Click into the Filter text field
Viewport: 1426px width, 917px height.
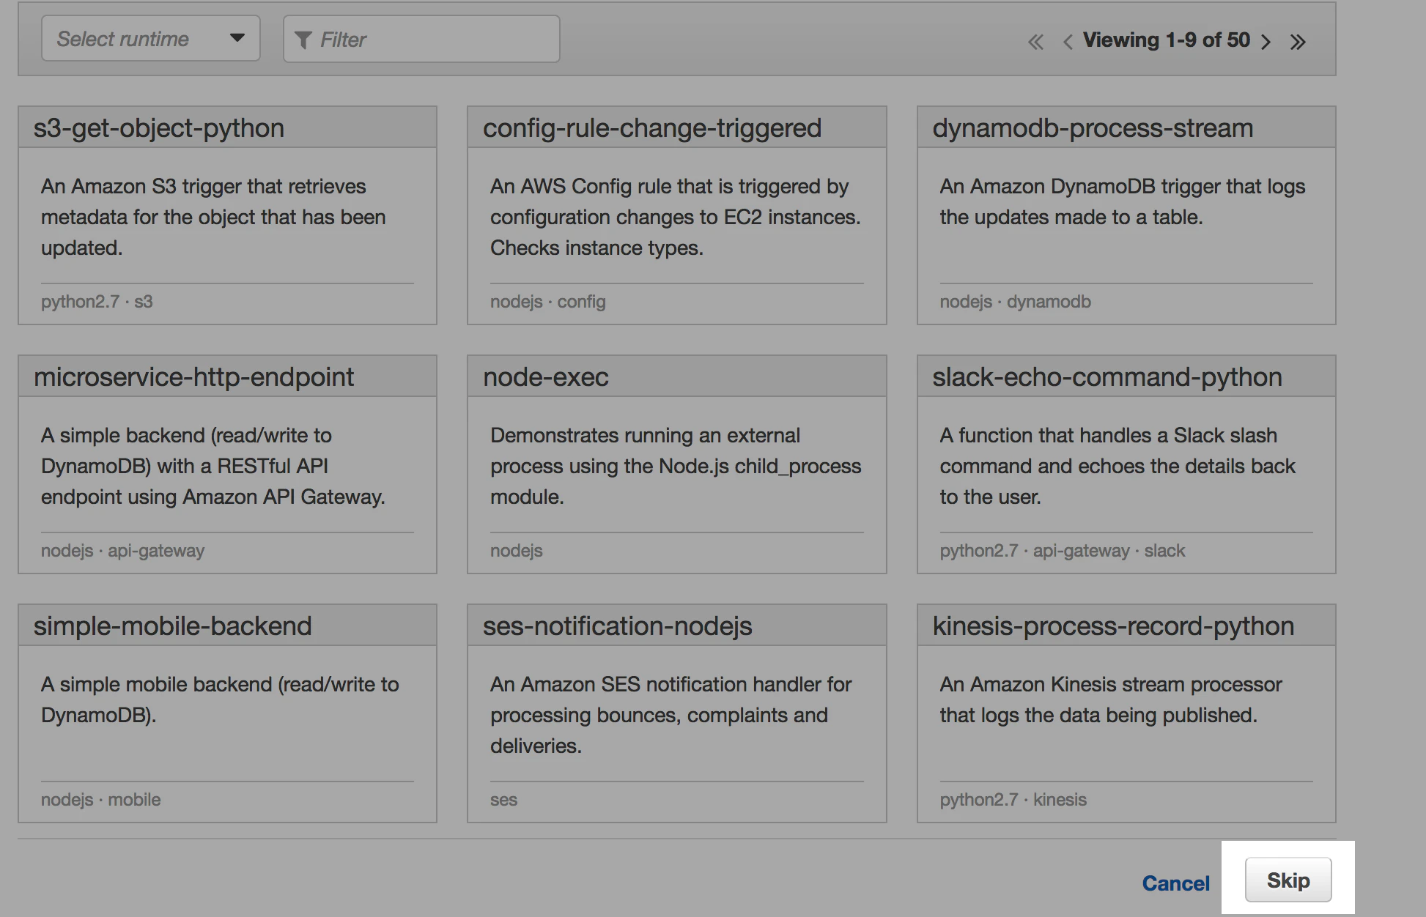pos(421,39)
